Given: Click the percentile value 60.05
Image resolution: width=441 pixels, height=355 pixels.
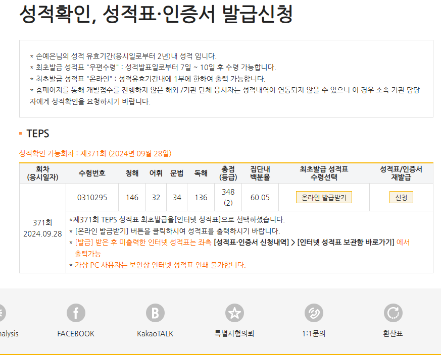Looking at the screenshot, I should [260, 197].
